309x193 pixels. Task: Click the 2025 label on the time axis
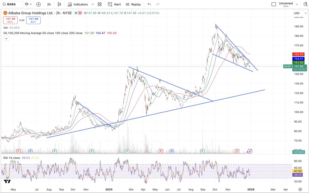(x=109, y=189)
